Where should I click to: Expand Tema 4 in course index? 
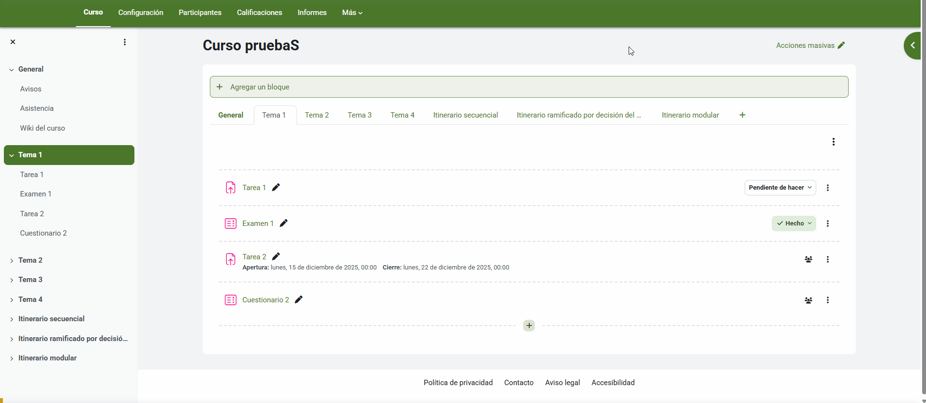(12, 300)
